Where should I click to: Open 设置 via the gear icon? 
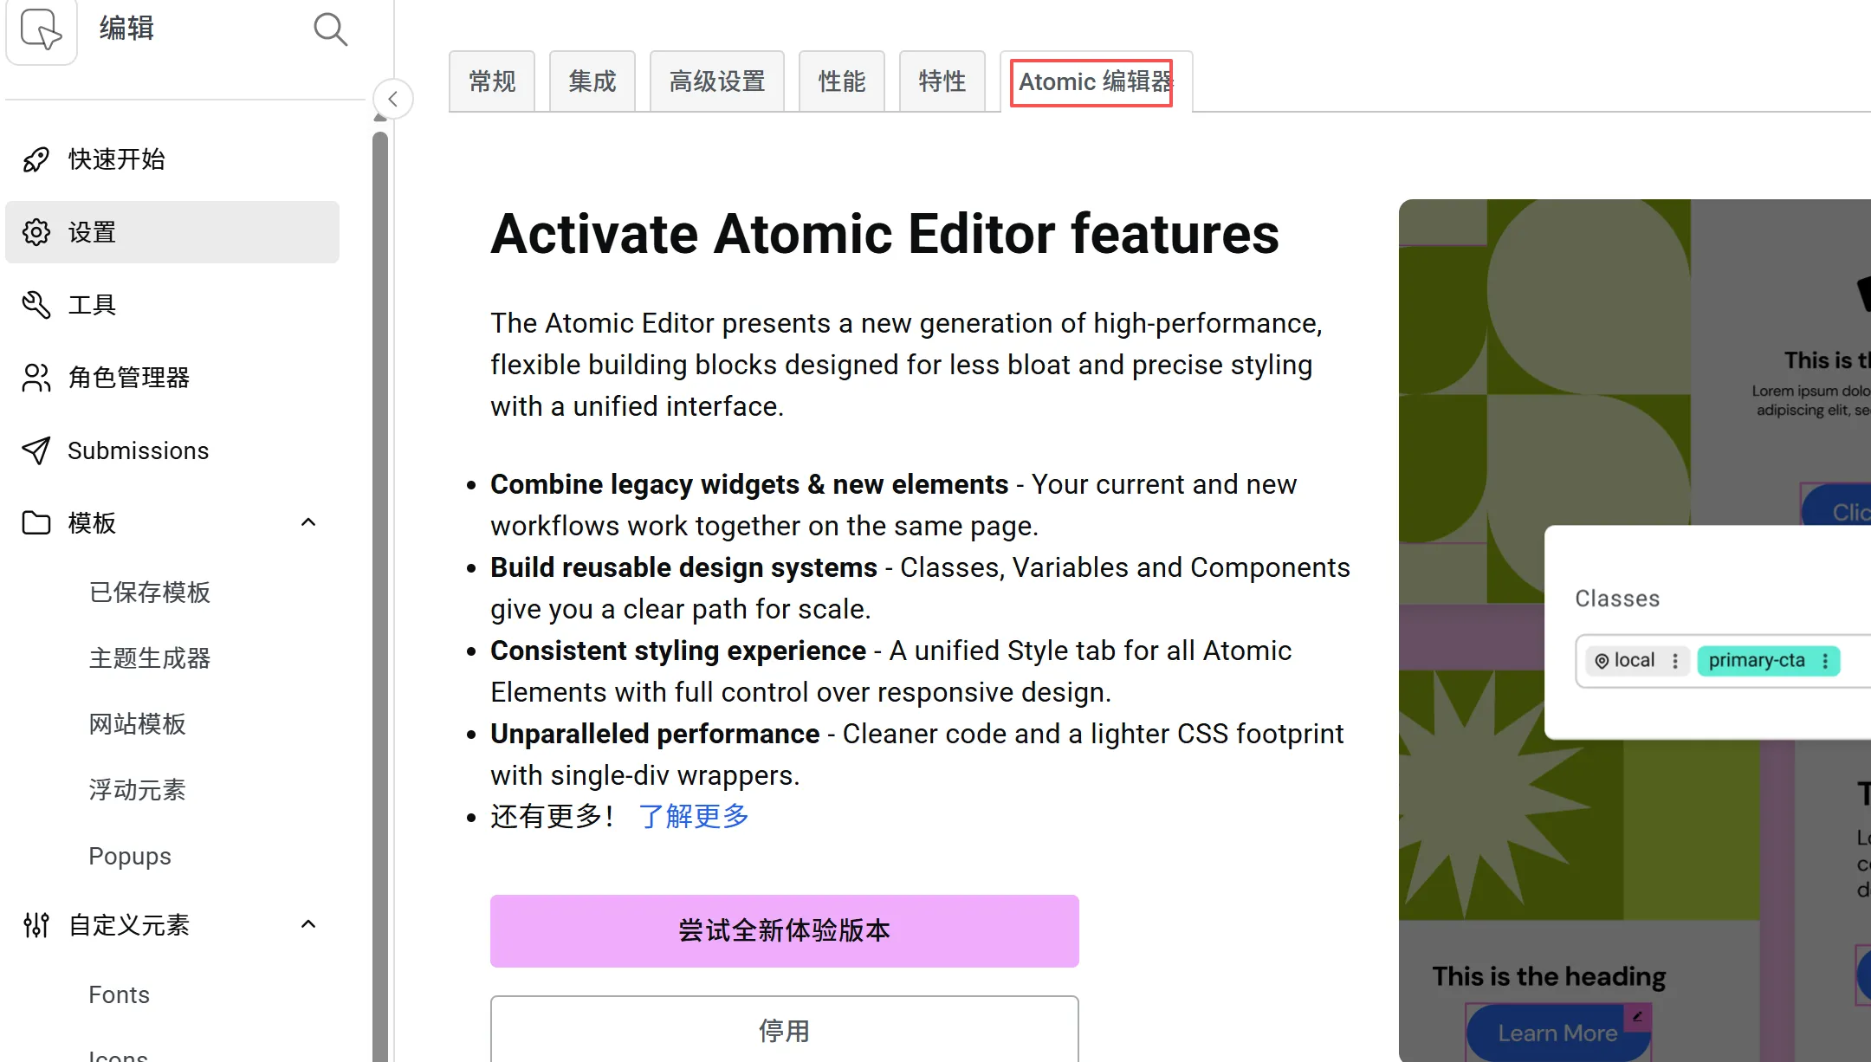tap(36, 232)
